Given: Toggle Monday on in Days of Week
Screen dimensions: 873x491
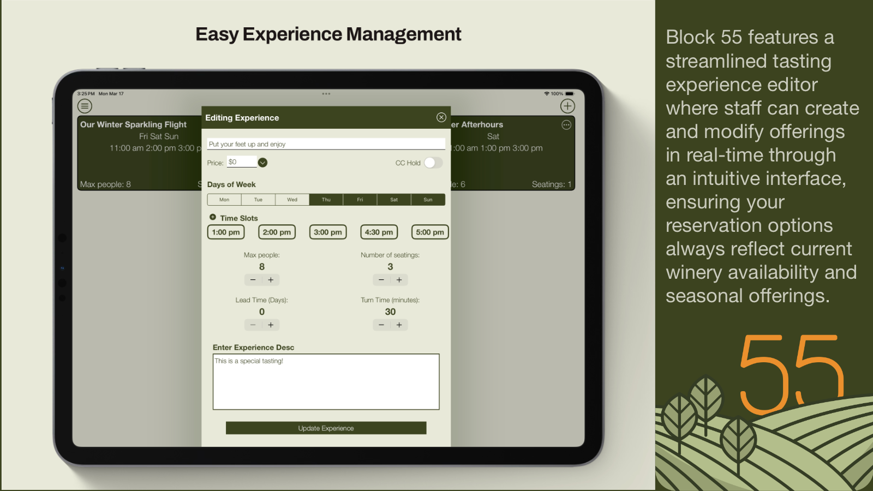Looking at the screenshot, I should click(224, 199).
